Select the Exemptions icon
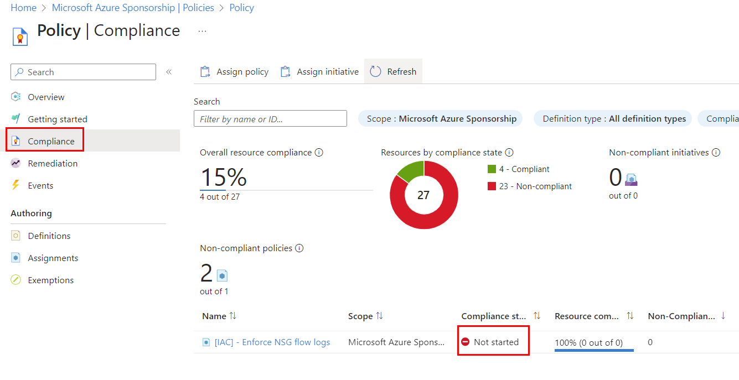The height and width of the screenshot is (380, 739). [x=16, y=280]
